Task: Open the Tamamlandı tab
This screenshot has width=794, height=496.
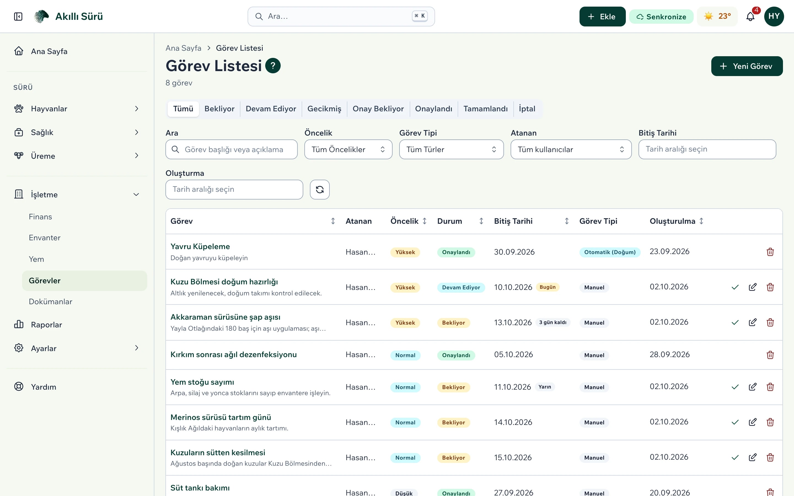Action: pyautogui.click(x=485, y=109)
